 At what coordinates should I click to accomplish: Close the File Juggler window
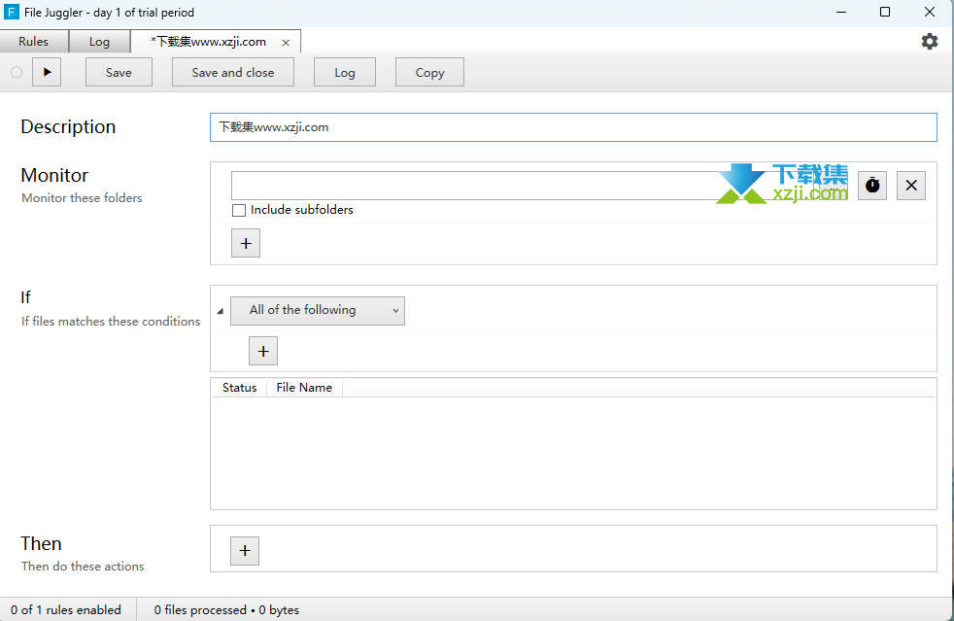point(930,13)
